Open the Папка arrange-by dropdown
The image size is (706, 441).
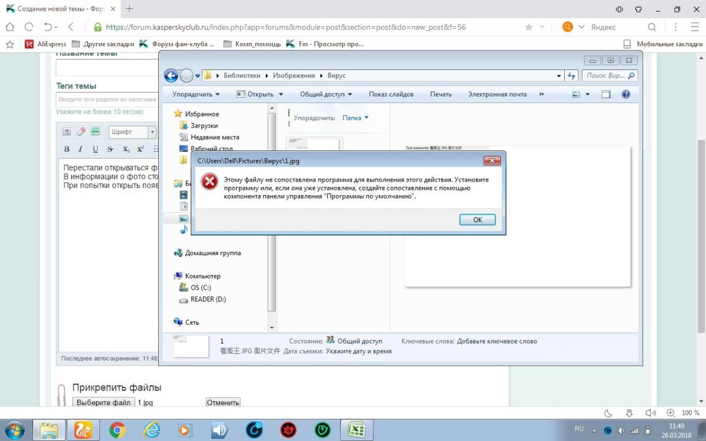click(x=355, y=118)
